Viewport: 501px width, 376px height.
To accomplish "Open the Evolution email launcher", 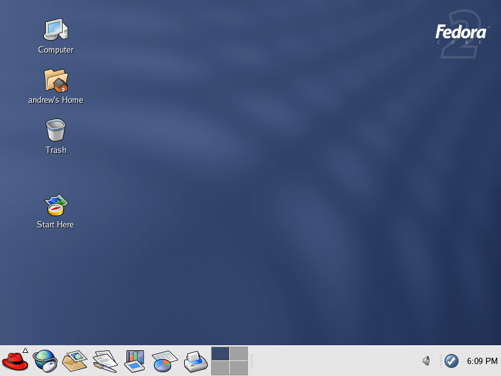I will coord(75,361).
